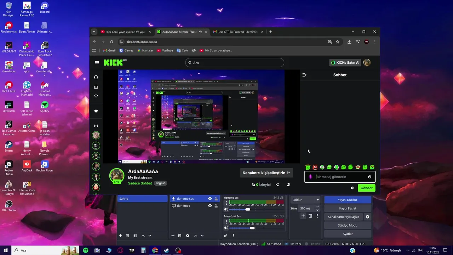
Task: Toggle visibility of the deneme1 source
Action: (x=210, y=206)
